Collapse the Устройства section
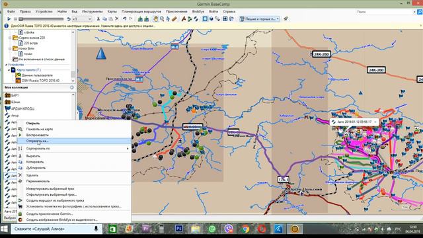423x238 pixels. (6, 65)
